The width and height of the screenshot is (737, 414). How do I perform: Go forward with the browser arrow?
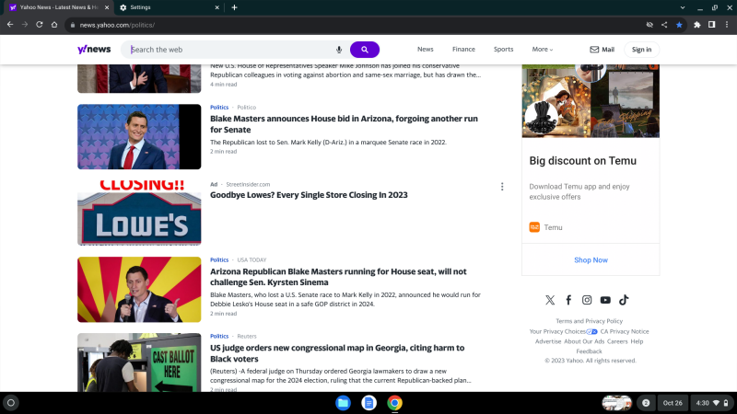[x=25, y=25]
